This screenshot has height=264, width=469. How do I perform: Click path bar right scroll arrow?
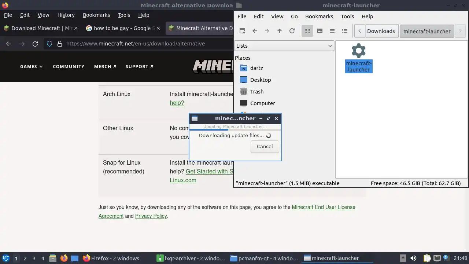(460, 31)
